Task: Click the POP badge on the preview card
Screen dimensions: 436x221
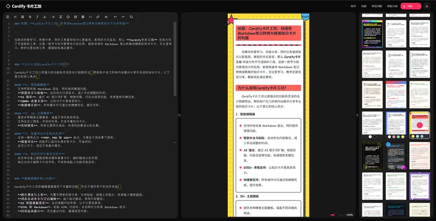Action: [x=305, y=17]
